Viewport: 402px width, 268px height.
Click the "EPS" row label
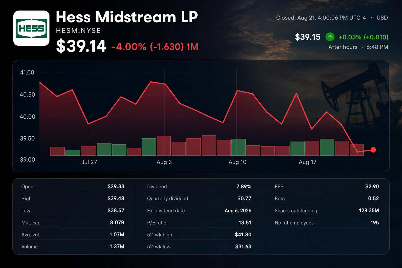[x=279, y=187]
